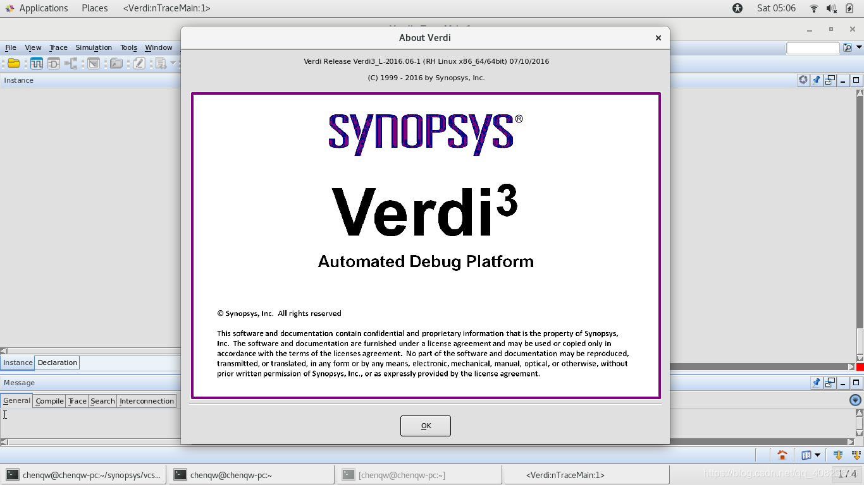Screen dimensions: 864x485
Task: Select the Compile message tab
Action: (49, 401)
